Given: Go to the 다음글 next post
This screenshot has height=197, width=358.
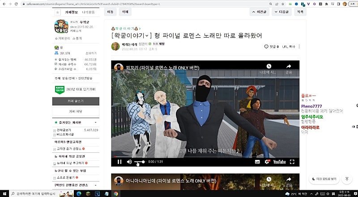Looking at the screenshot, I should (x=282, y=12).
